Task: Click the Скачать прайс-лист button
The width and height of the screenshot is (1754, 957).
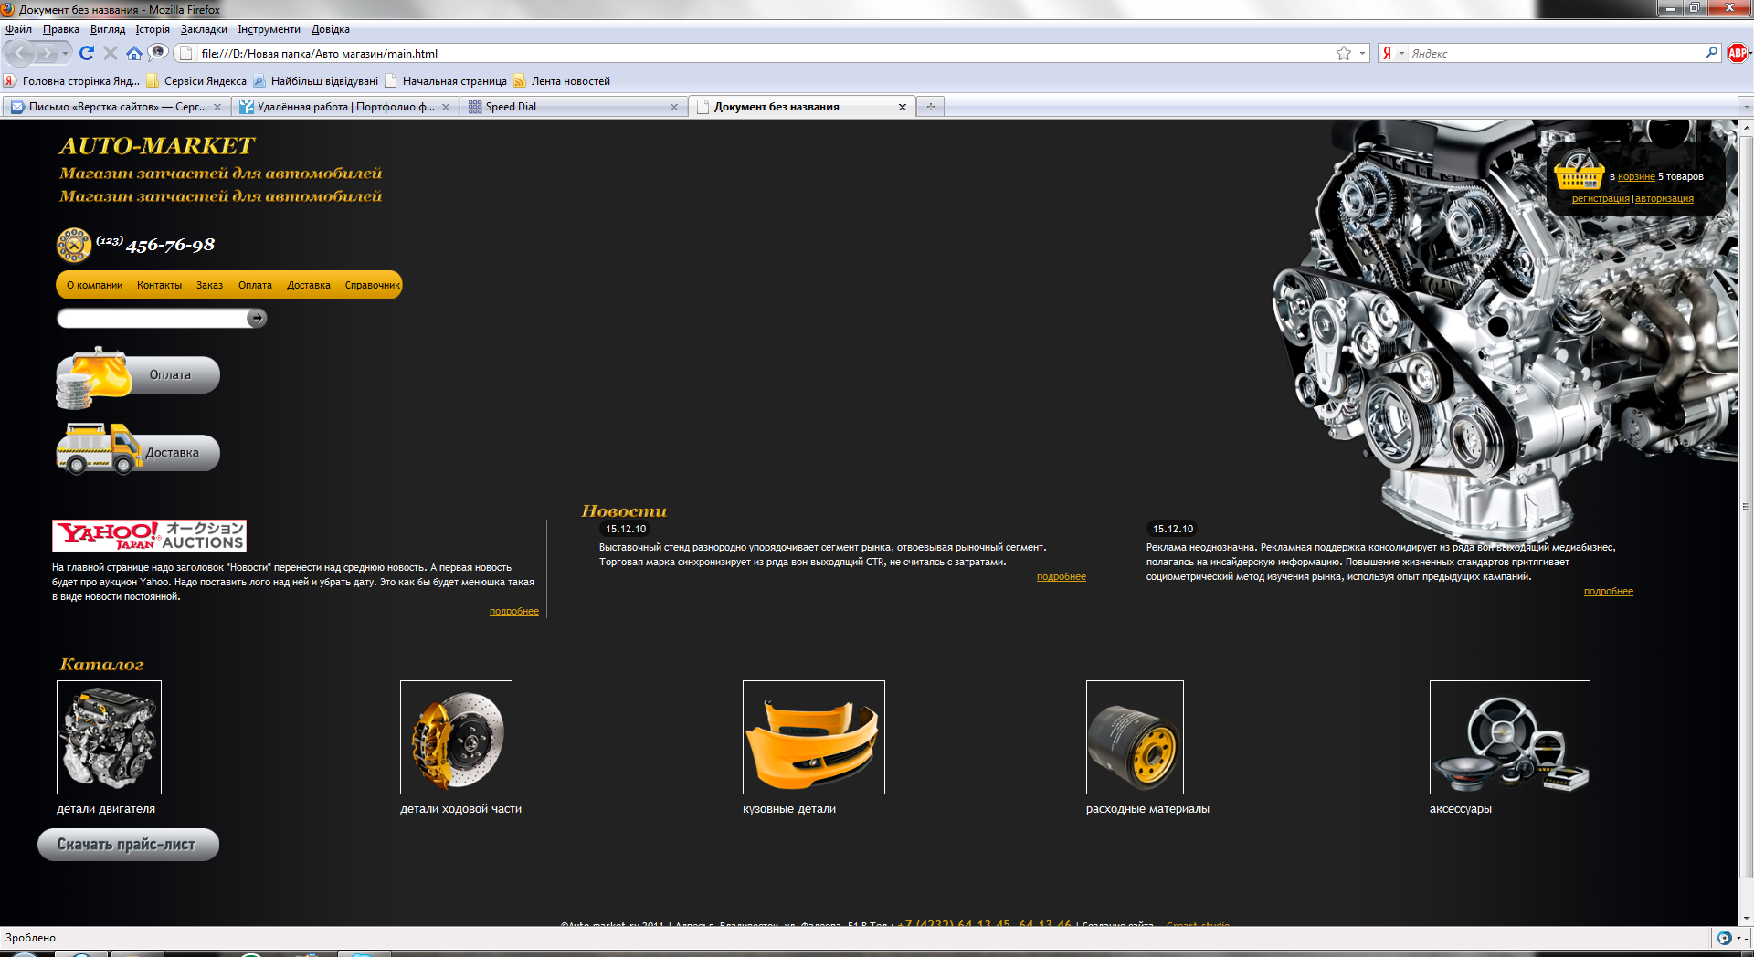Action: pos(128,845)
